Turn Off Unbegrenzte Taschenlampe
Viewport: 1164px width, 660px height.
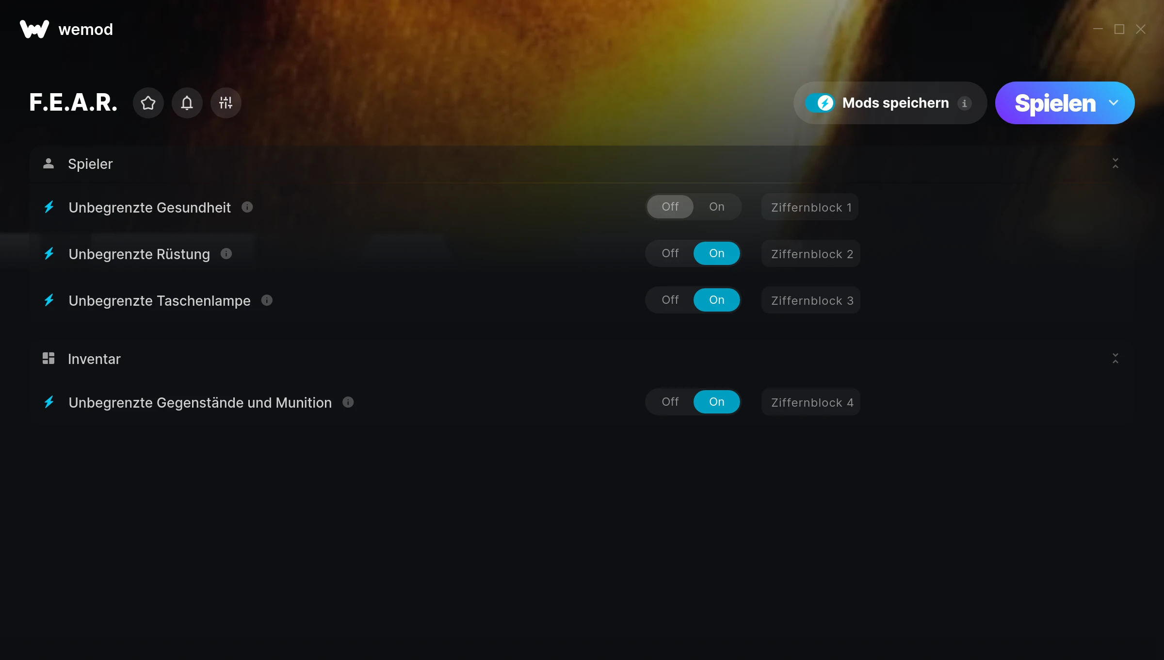click(x=670, y=300)
